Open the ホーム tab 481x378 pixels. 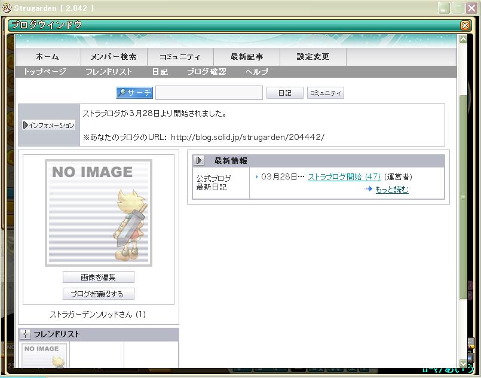point(47,57)
